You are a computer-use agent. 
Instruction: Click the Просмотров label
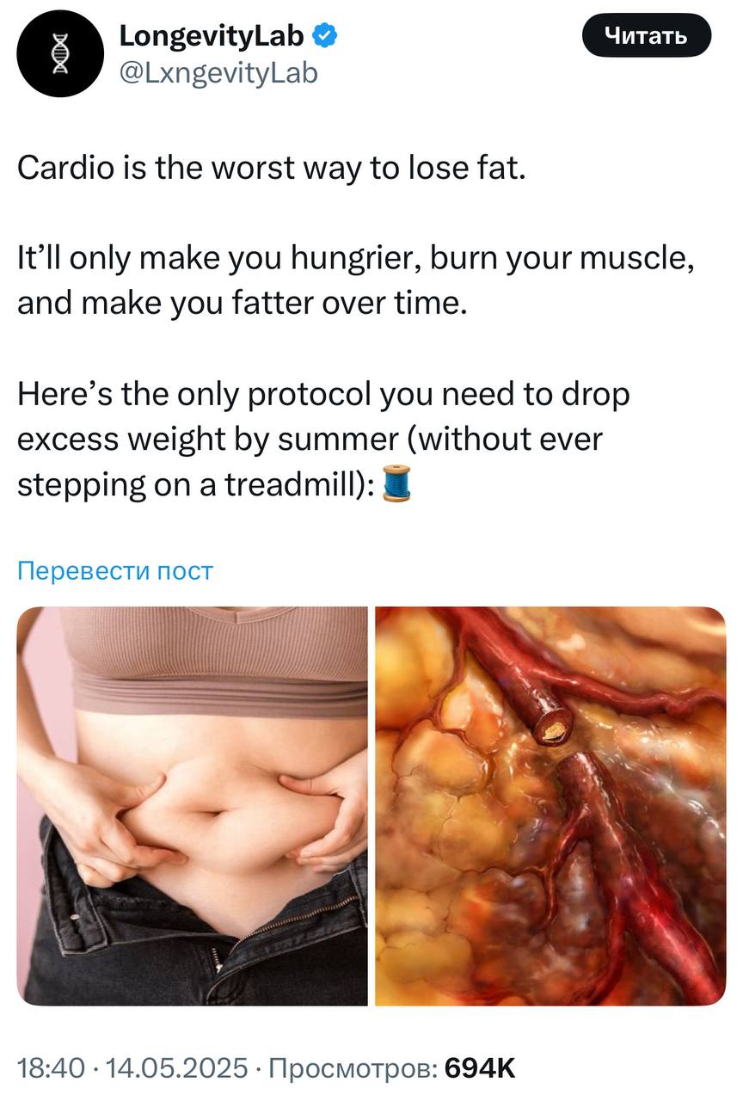(x=353, y=1068)
